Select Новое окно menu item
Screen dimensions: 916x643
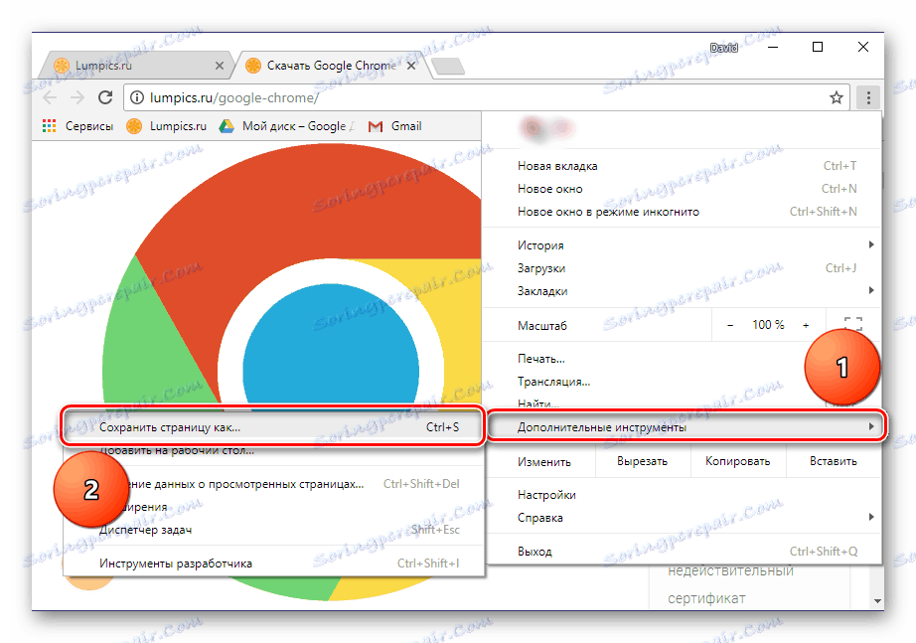click(x=682, y=189)
